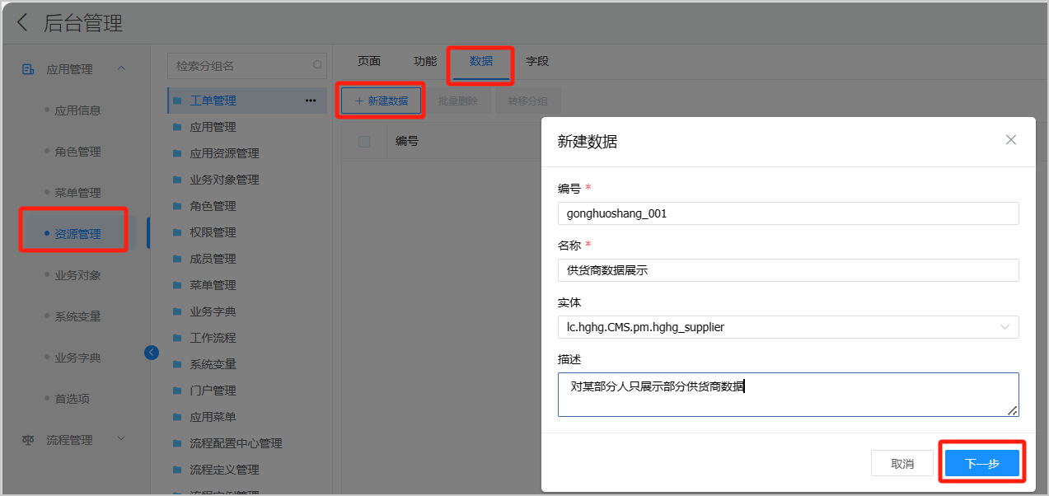Switch to the 字段 tab
This screenshot has width=1049, height=496.
pyautogui.click(x=537, y=62)
